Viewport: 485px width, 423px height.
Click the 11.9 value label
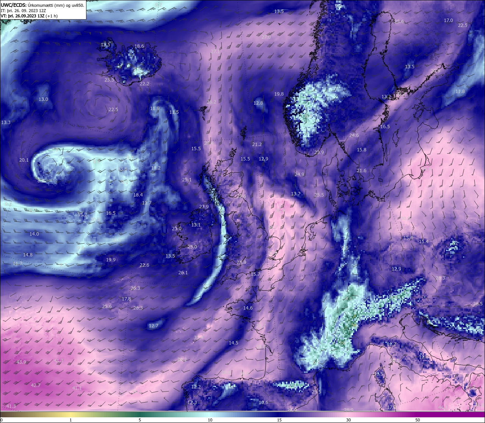[x=155, y=108]
